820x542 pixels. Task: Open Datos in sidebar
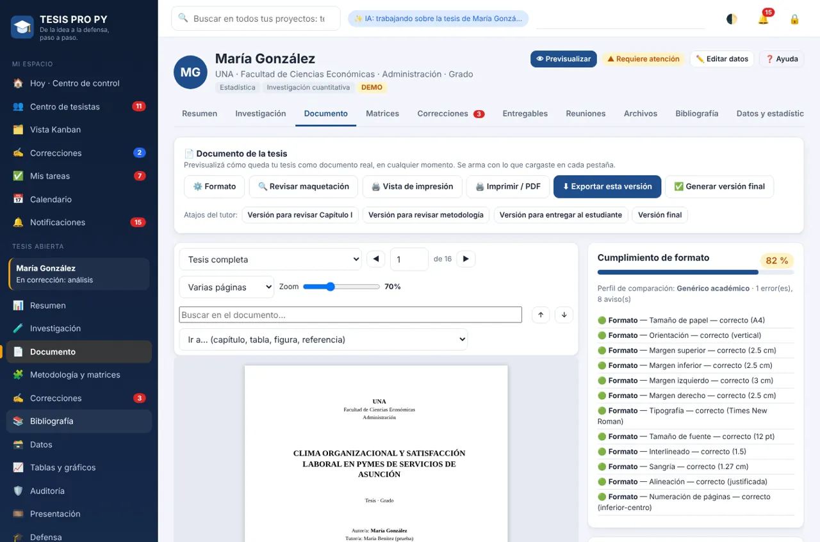pos(79,444)
